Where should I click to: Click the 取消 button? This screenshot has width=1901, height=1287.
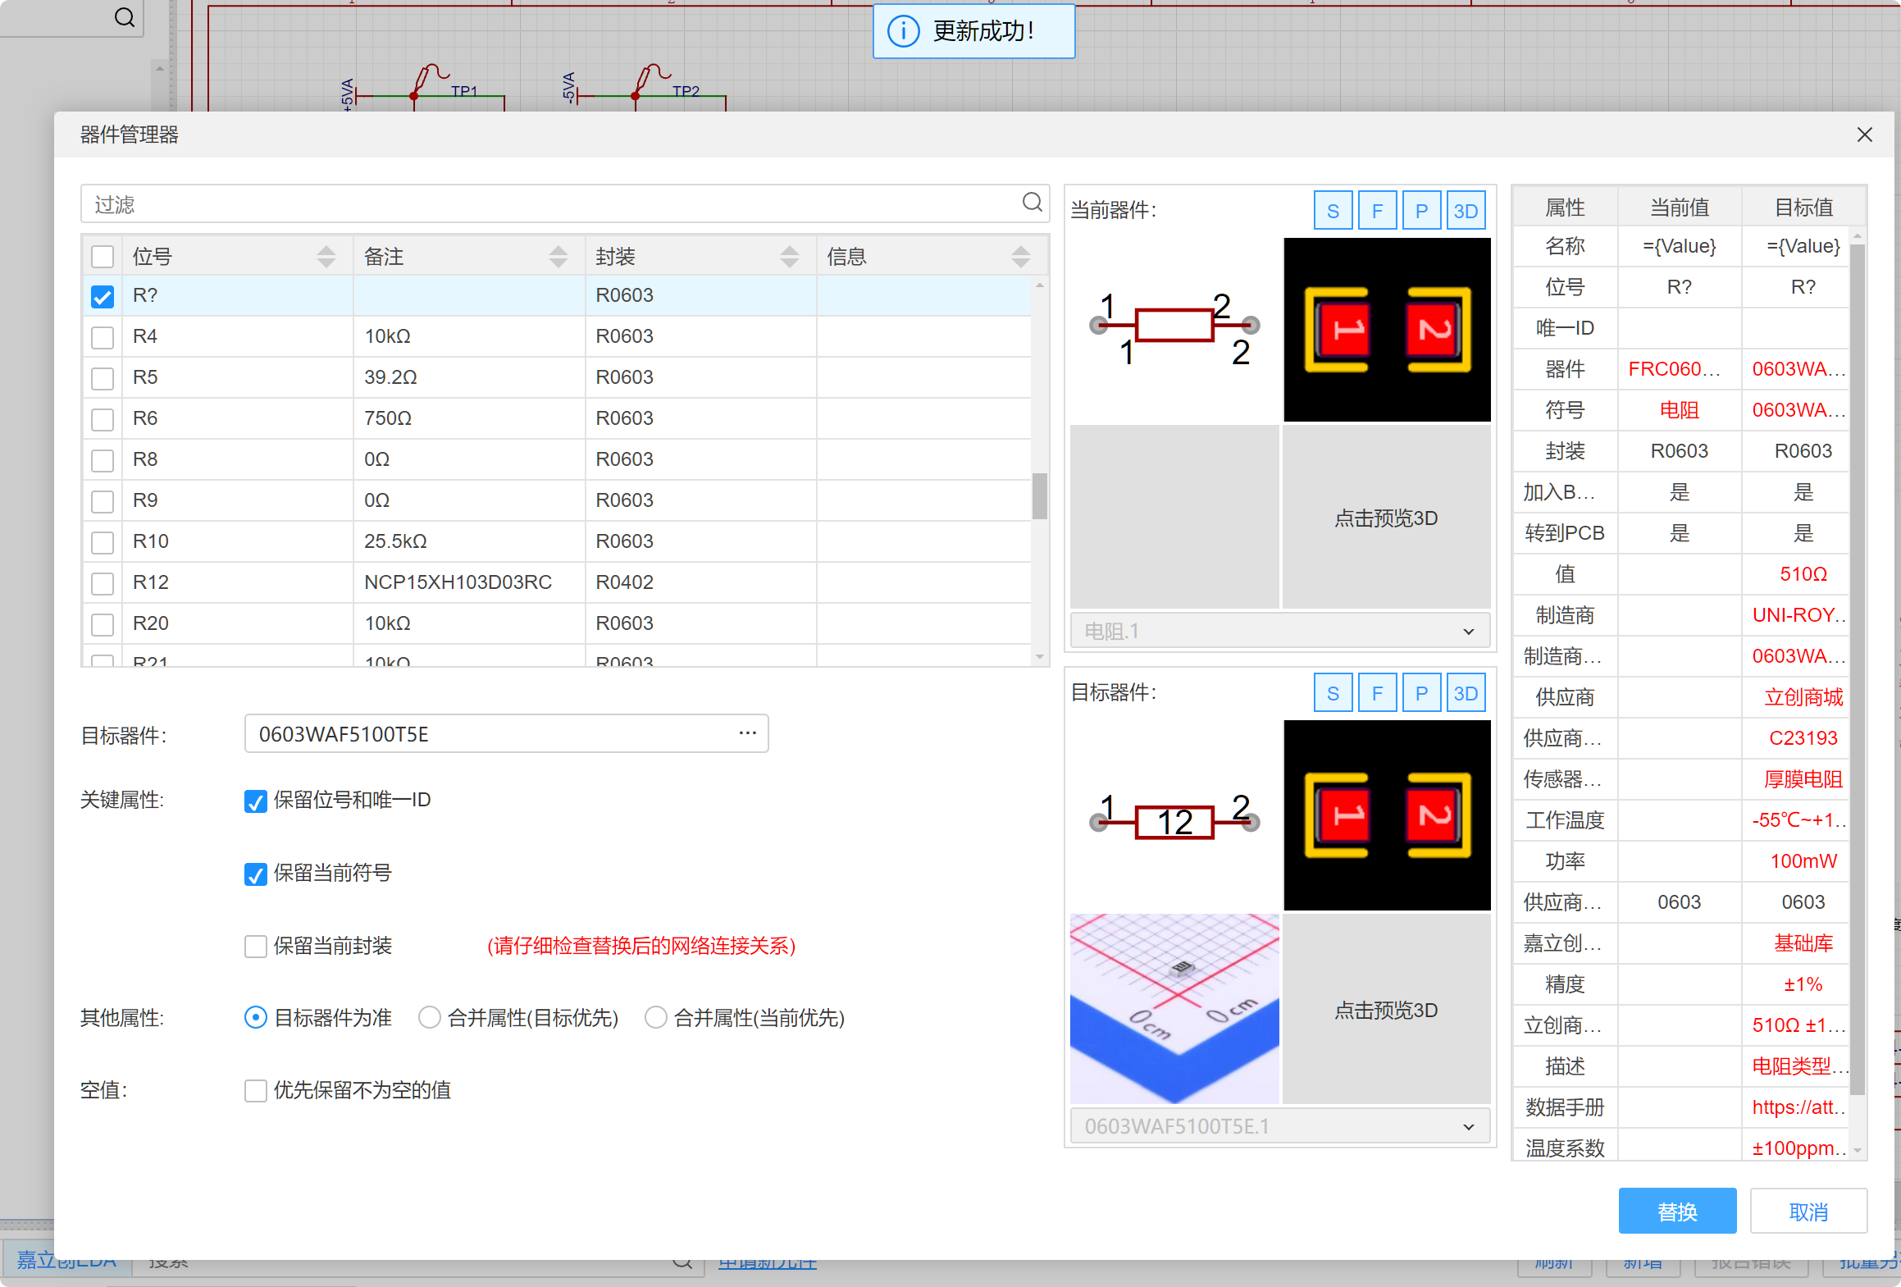tap(1808, 1211)
